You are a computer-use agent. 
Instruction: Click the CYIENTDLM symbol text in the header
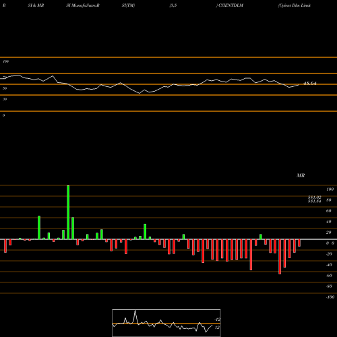click(231, 5)
